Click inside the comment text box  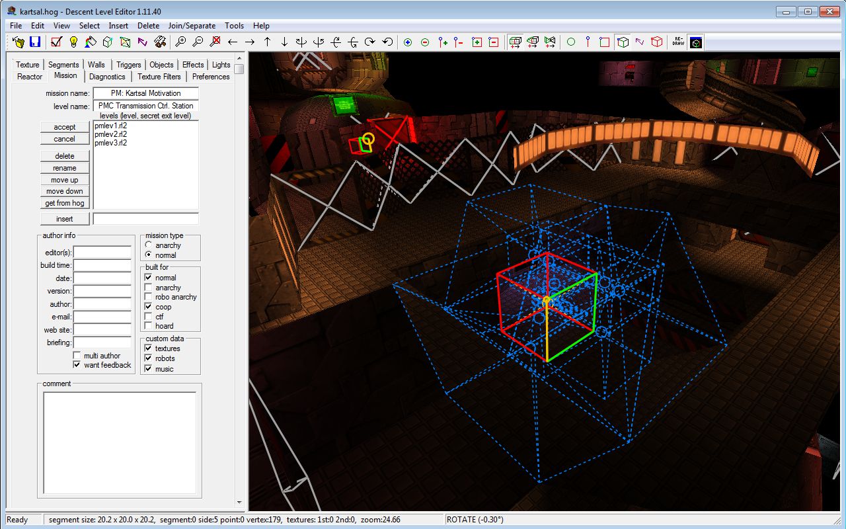click(x=120, y=442)
